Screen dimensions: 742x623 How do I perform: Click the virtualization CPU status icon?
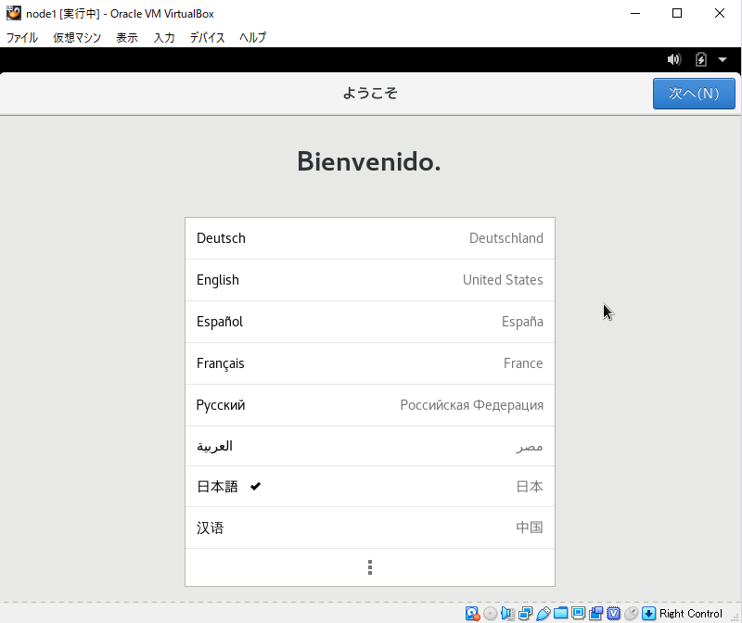pos(614,614)
